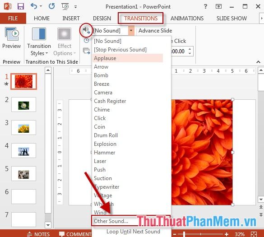Open Customize Quick Access Toolbar dropdown
The height and width of the screenshot is (237, 264).
click(x=76, y=7)
